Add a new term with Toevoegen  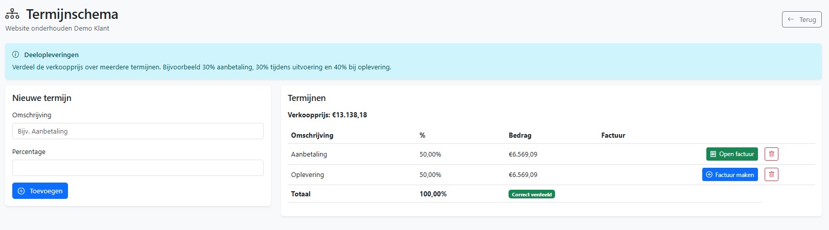pos(40,191)
